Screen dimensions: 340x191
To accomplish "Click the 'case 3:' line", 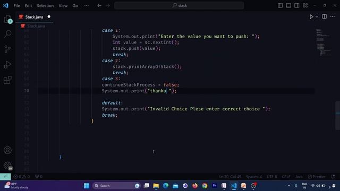I will click(111, 79).
